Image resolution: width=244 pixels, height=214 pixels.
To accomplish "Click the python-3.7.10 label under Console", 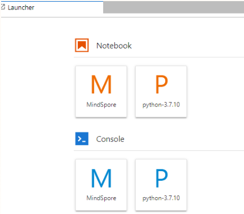I will tap(161, 198).
